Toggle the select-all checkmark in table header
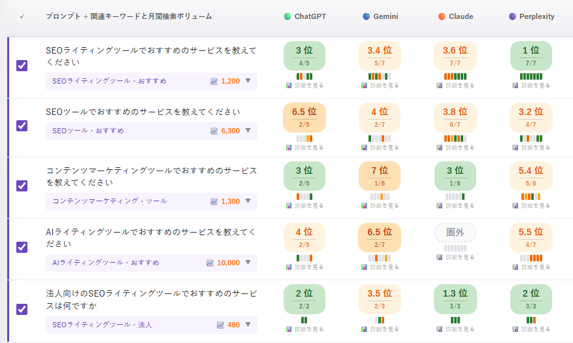The width and height of the screenshot is (573, 343). click(22, 16)
